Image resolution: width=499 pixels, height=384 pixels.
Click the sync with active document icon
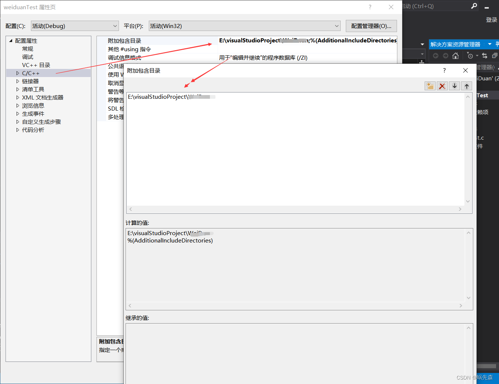point(484,56)
